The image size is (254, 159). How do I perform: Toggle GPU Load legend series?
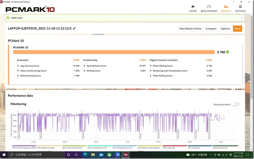(175, 148)
